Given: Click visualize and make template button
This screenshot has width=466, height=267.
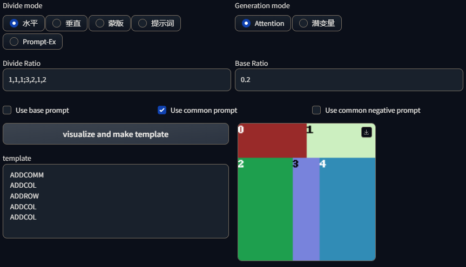Looking at the screenshot, I should click(x=116, y=134).
